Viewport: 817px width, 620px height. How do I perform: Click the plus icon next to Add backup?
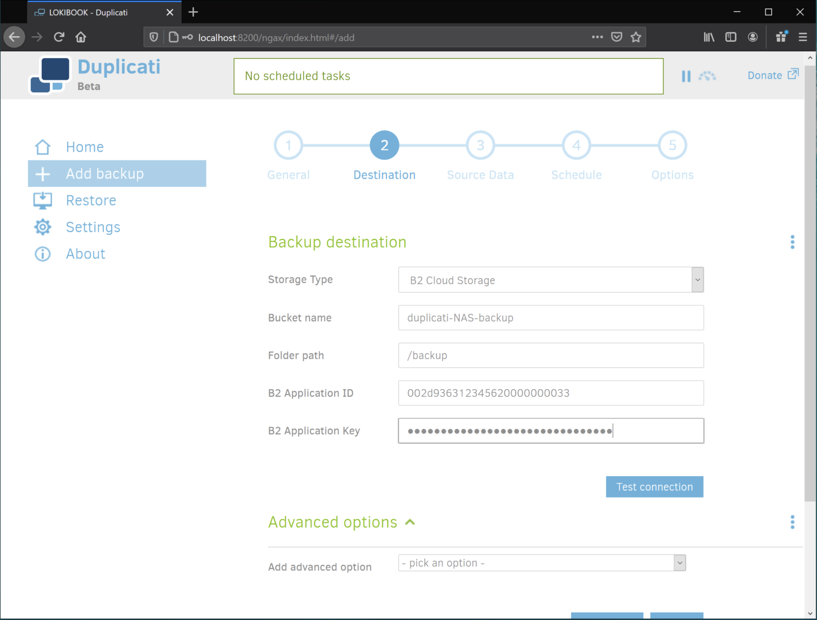tap(43, 173)
